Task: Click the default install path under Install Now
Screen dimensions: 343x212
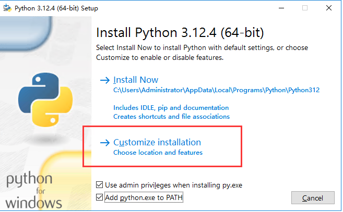Action: pos(216,90)
